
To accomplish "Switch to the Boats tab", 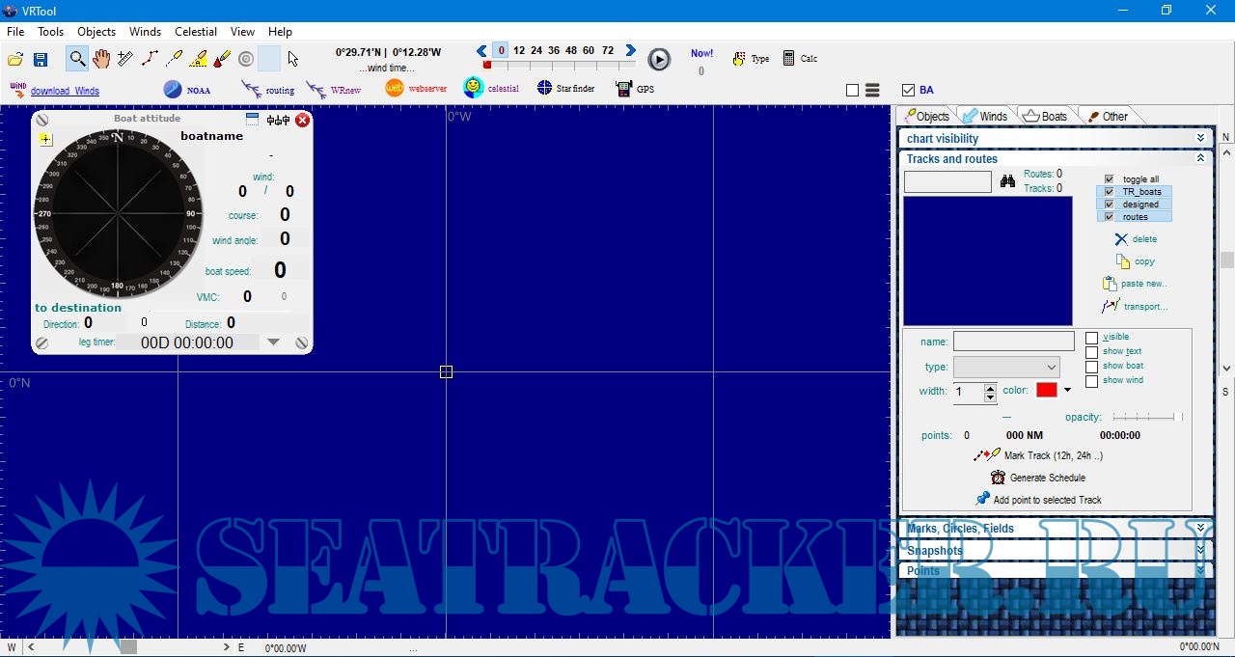I will point(1046,117).
